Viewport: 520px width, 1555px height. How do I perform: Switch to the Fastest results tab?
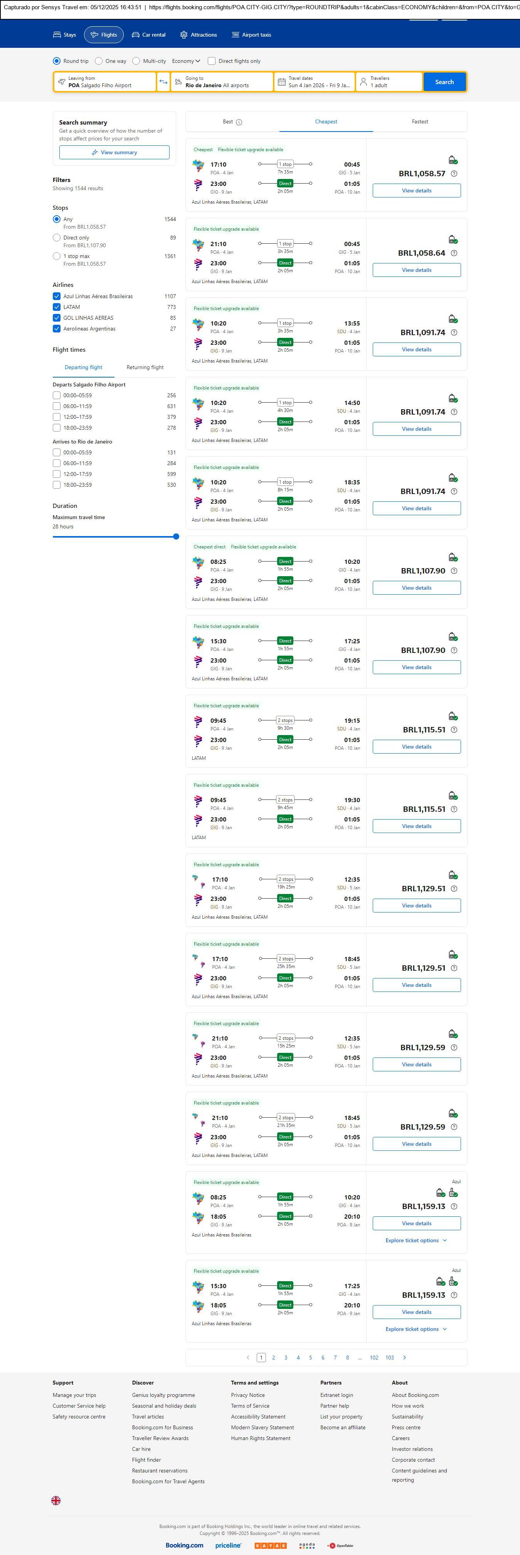point(420,122)
